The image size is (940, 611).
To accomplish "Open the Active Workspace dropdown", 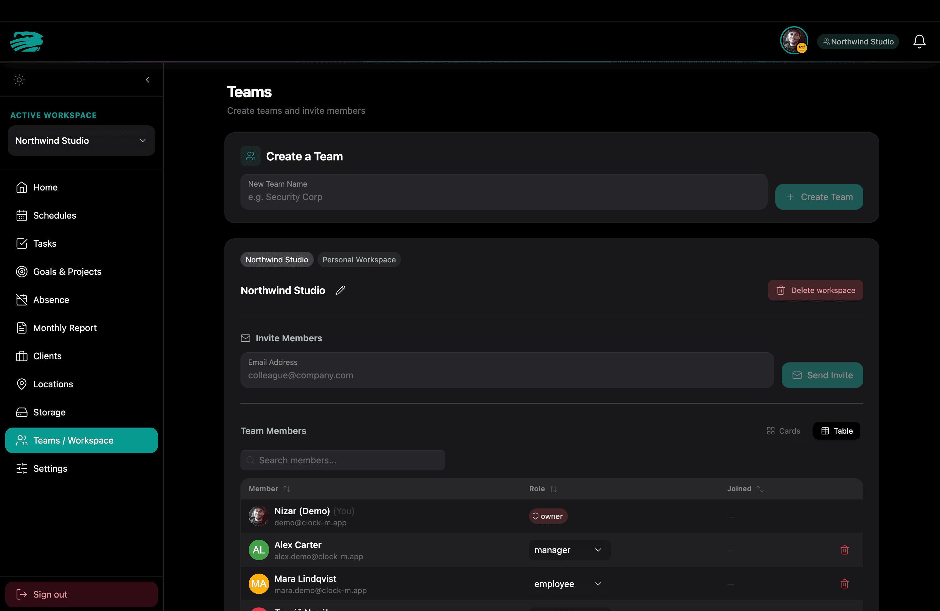I will (81, 141).
